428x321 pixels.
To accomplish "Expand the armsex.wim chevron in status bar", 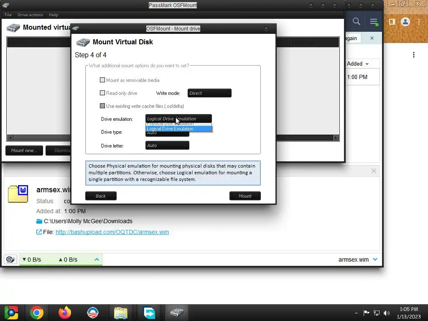I will pyautogui.click(x=375, y=259).
